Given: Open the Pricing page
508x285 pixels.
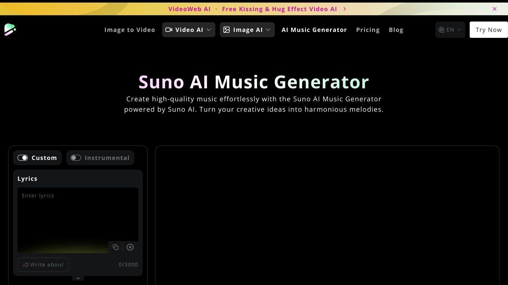Looking at the screenshot, I should (368, 30).
